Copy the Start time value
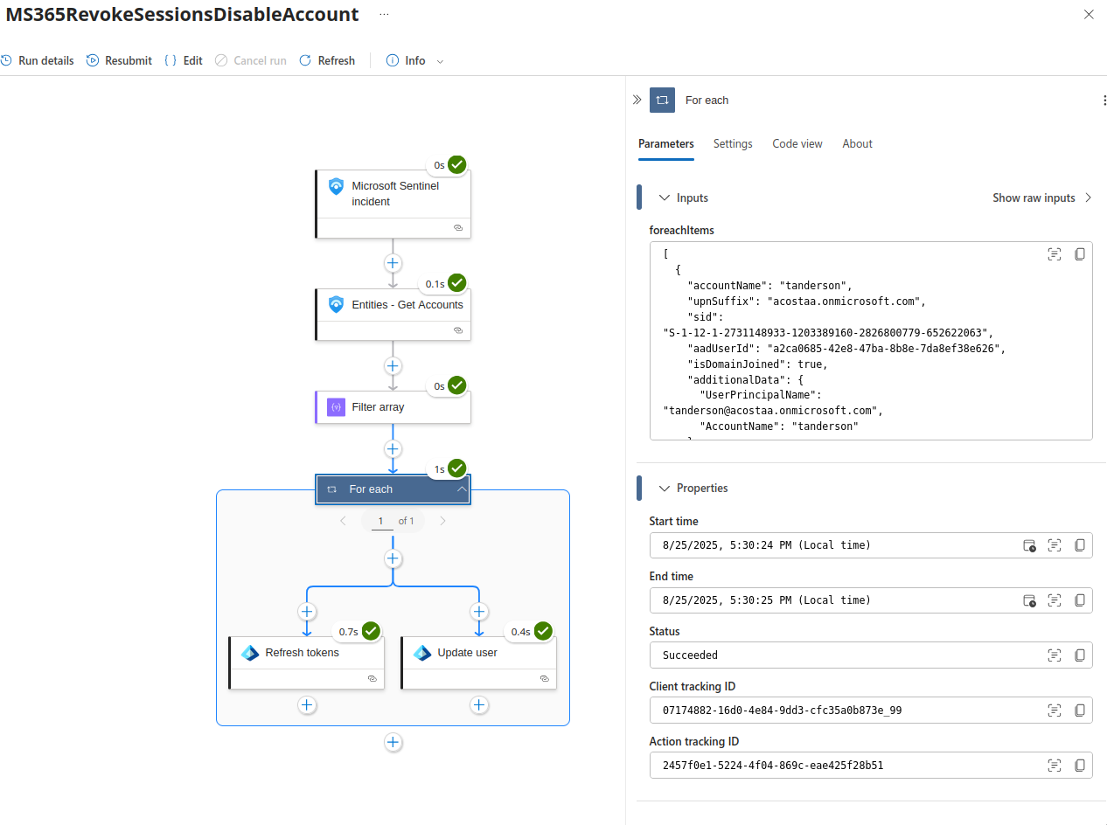Image resolution: width=1107 pixels, height=825 pixels. coord(1080,545)
